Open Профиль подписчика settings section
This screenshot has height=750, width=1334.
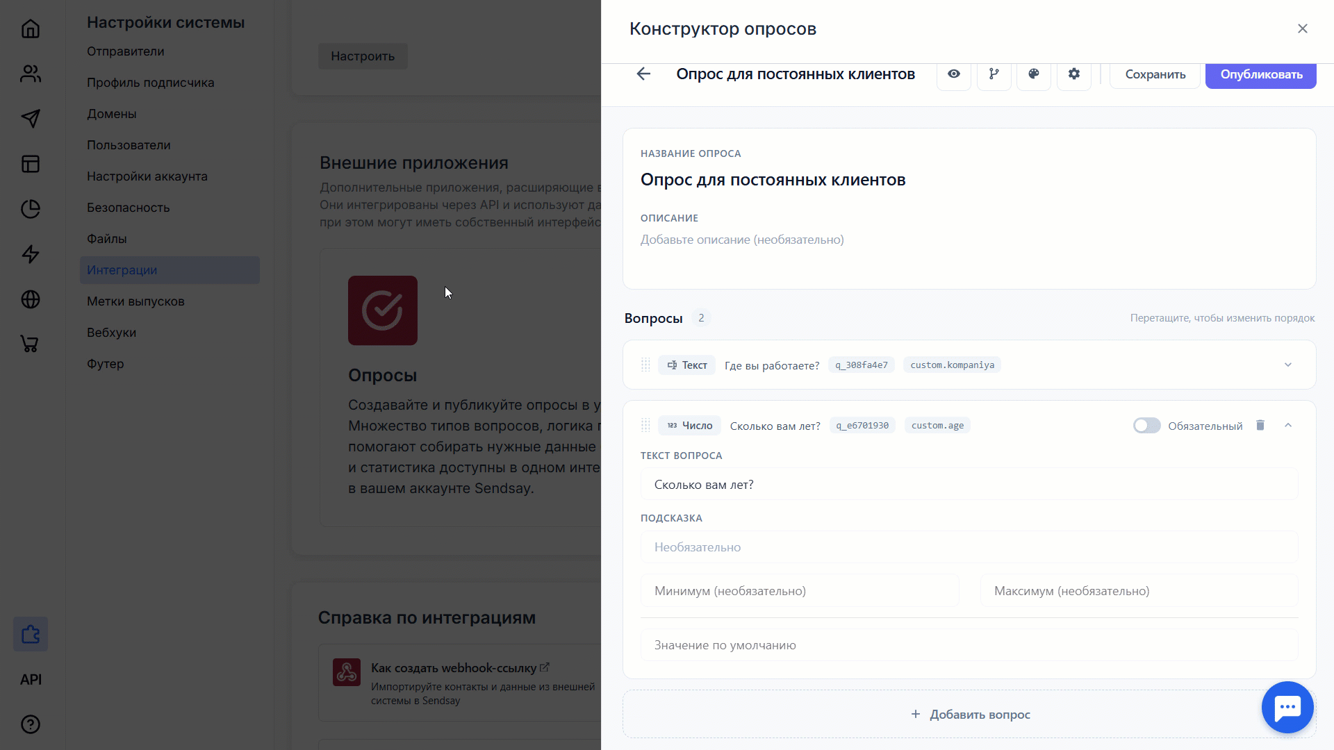pyautogui.click(x=151, y=83)
